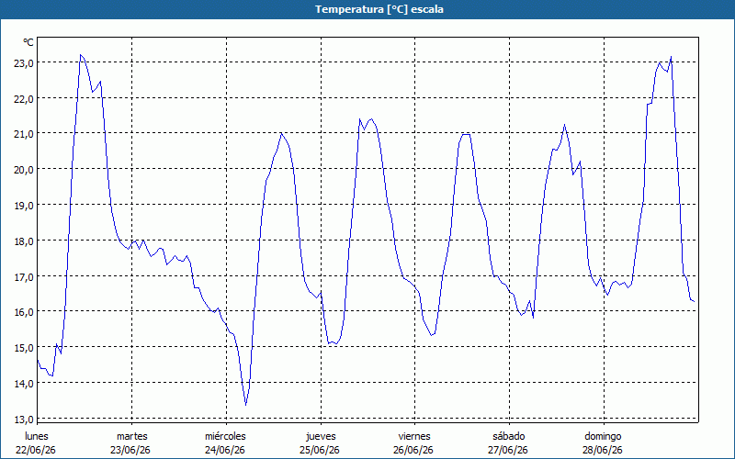735x459 pixels.
Task: Click the Sunday peak near 23°C
Action: click(x=672, y=57)
